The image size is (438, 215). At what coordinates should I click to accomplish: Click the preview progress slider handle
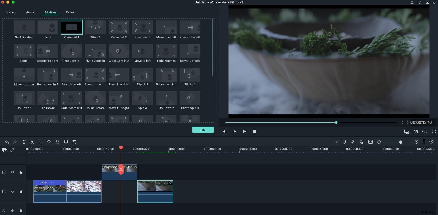pyautogui.click(x=336, y=122)
